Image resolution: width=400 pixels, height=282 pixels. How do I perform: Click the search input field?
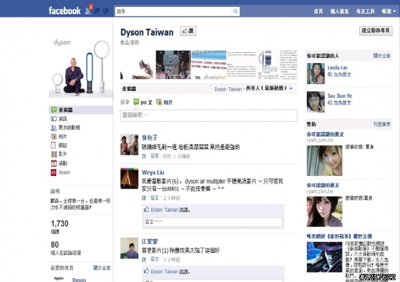174,11
